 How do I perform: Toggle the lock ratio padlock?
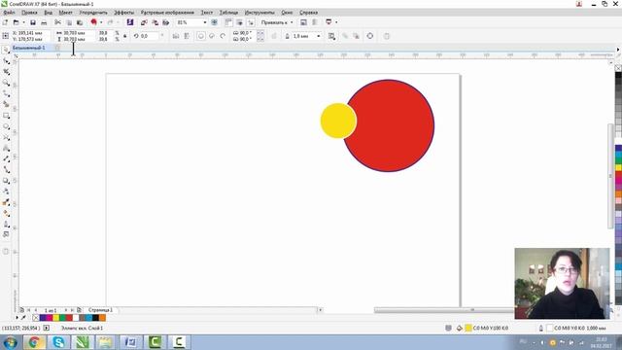tap(125, 36)
